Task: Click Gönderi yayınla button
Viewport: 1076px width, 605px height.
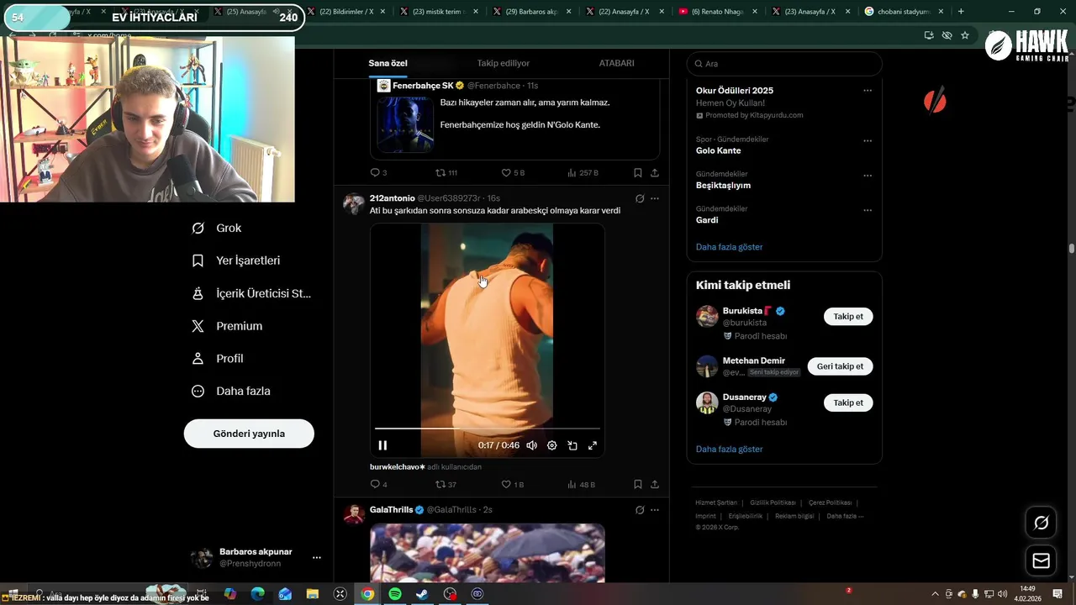Action: (x=249, y=434)
